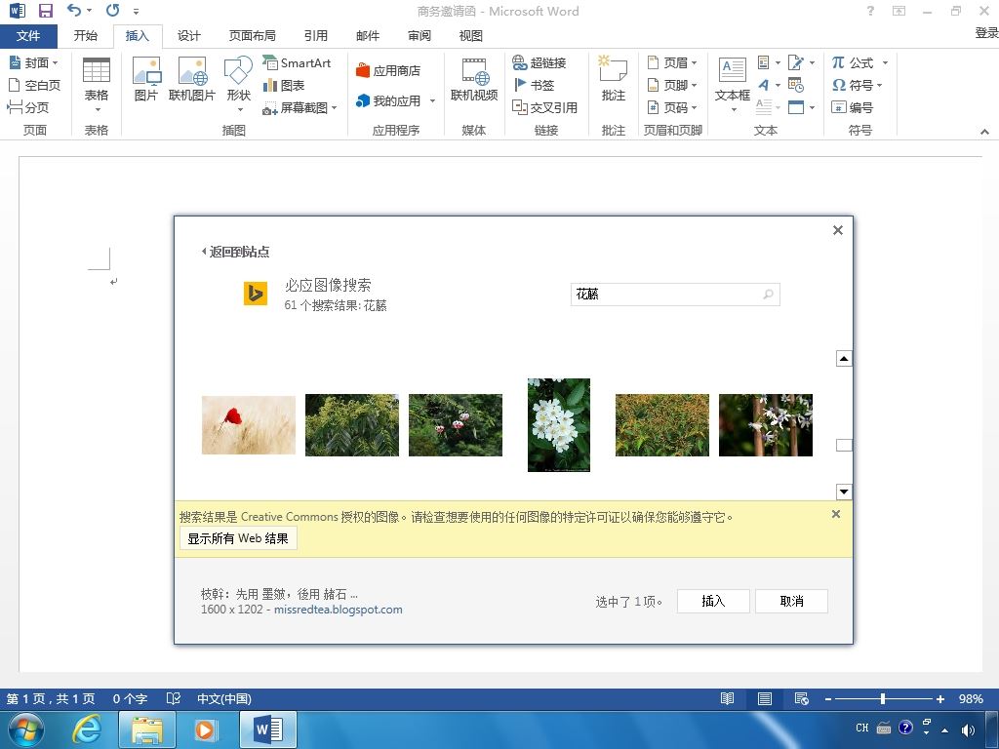Show all Web results (显示所有 Web 结果)

coord(238,538)
